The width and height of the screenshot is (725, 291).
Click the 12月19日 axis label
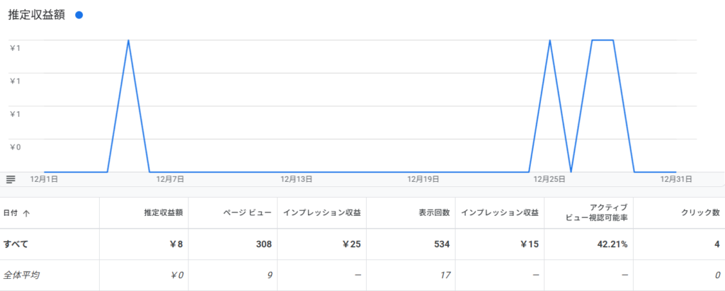tap(423, 180)
